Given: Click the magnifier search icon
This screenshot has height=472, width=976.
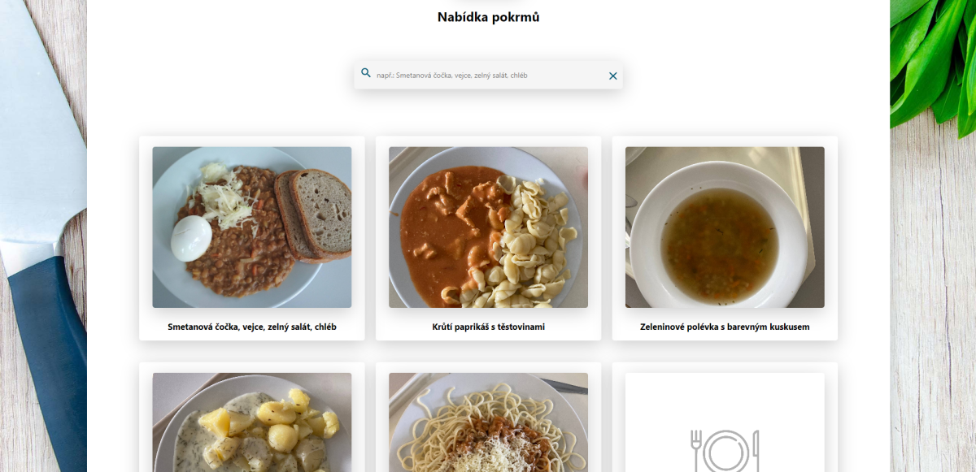Looking at the screenshot, I should point(366,73).
